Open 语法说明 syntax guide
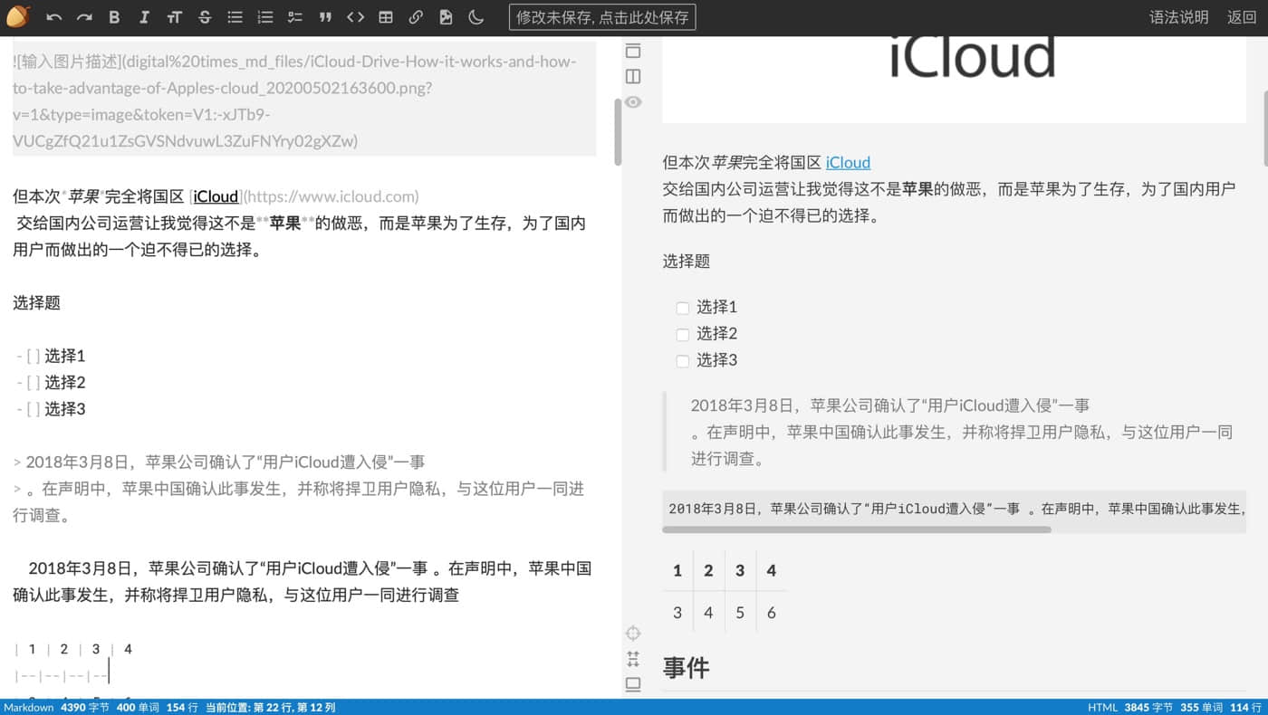The image size is (1268, 715). [1178, 17]
